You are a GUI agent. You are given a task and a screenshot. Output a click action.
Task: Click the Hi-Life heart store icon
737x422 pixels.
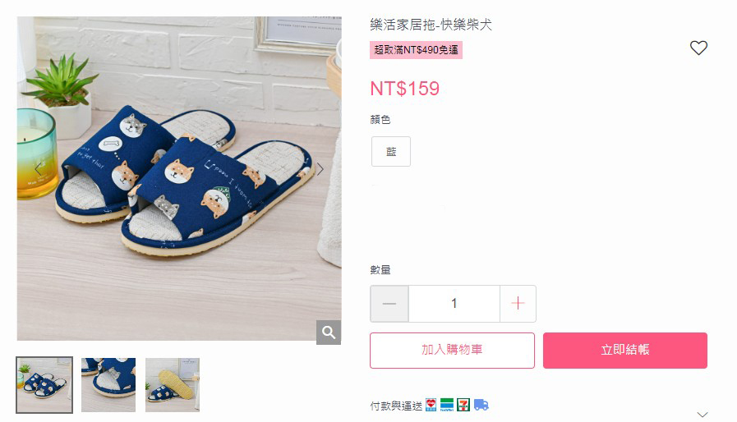point(431,405)
